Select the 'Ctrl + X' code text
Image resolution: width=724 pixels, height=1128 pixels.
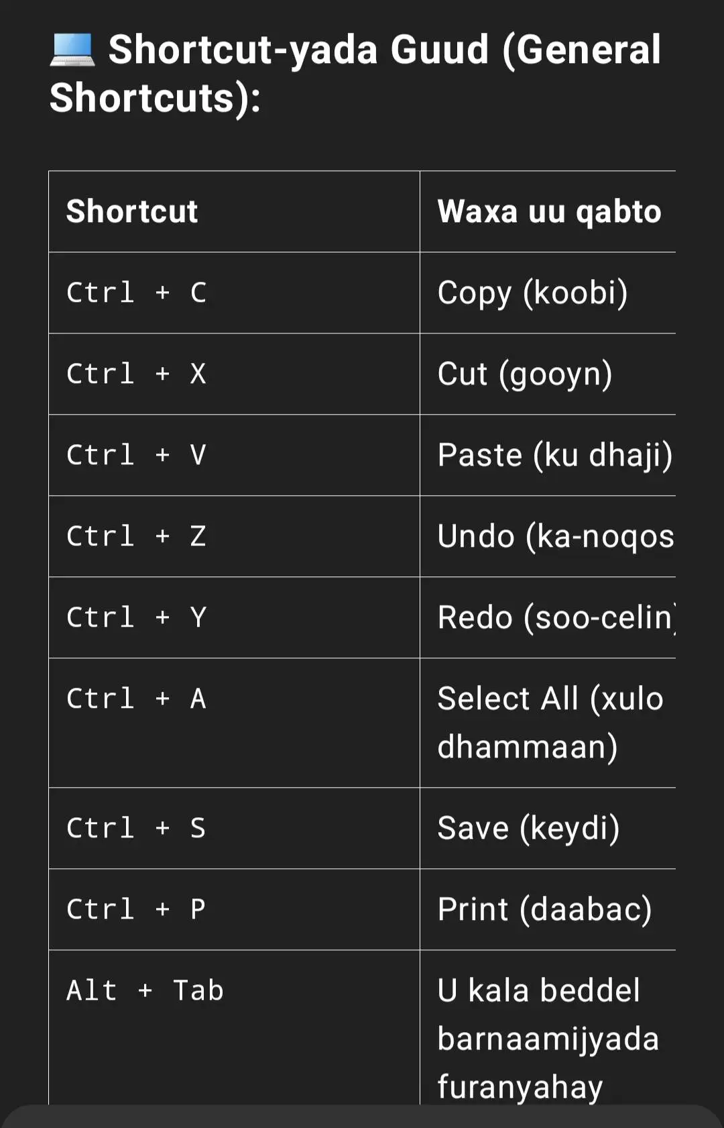(x=137, y=374)
